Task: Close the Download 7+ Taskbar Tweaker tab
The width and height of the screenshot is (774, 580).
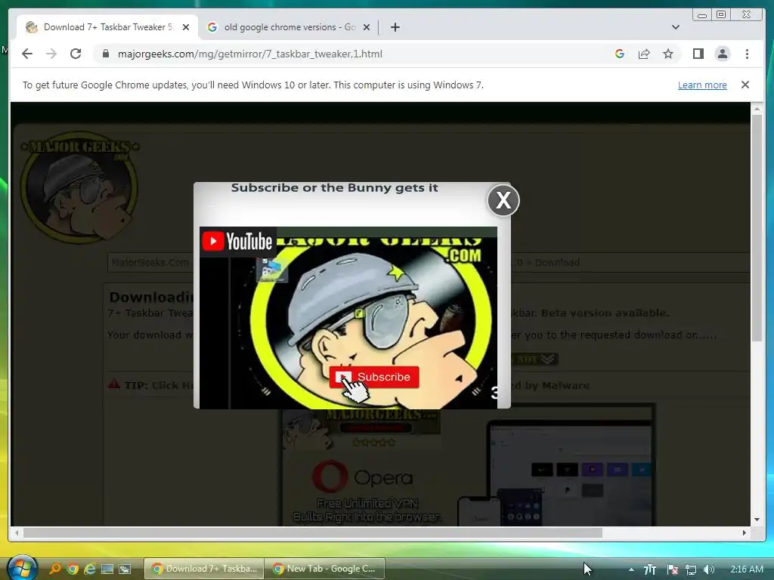Action: [186, 27]
